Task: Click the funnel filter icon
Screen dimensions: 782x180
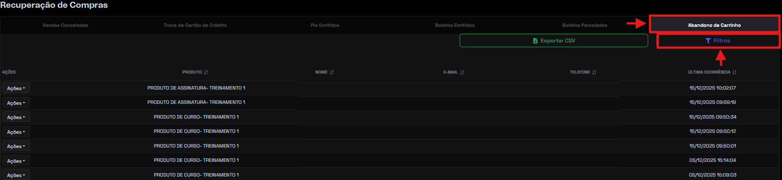Action: [708, 41]
